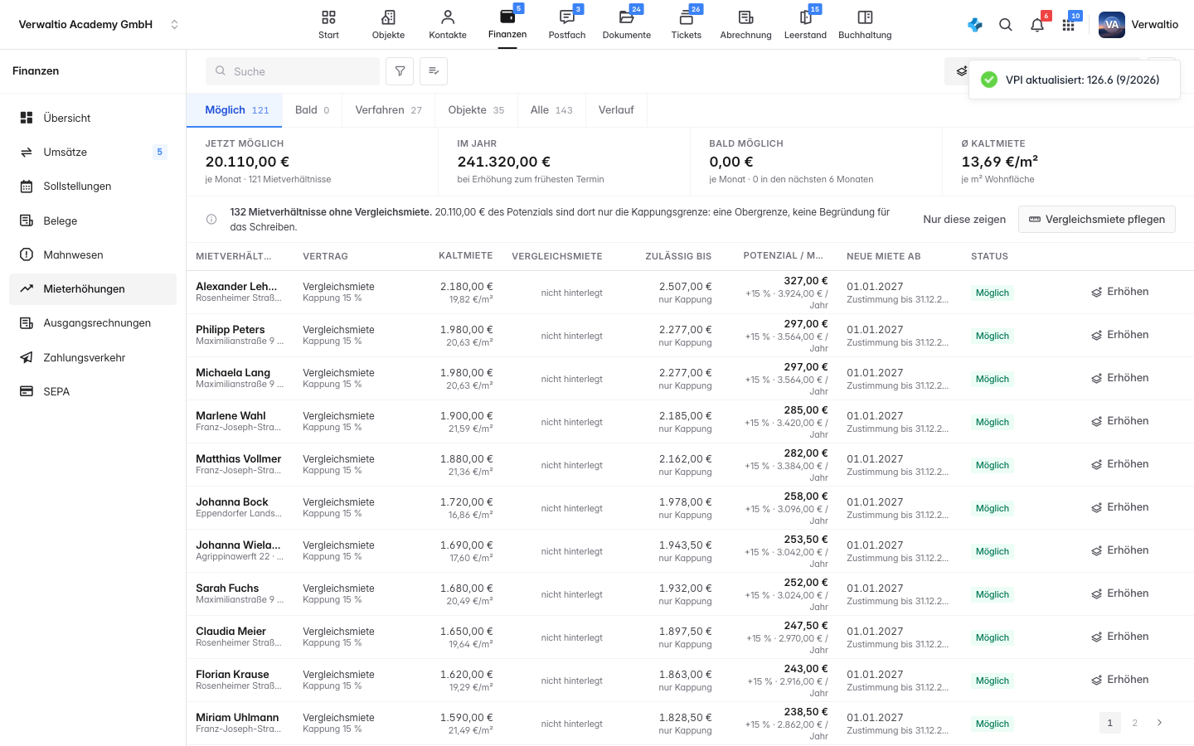Click the 'Vergleichsmiete pflegen' button
1194x746 pixels.
pyautogui.click(x=1097, y=220)
